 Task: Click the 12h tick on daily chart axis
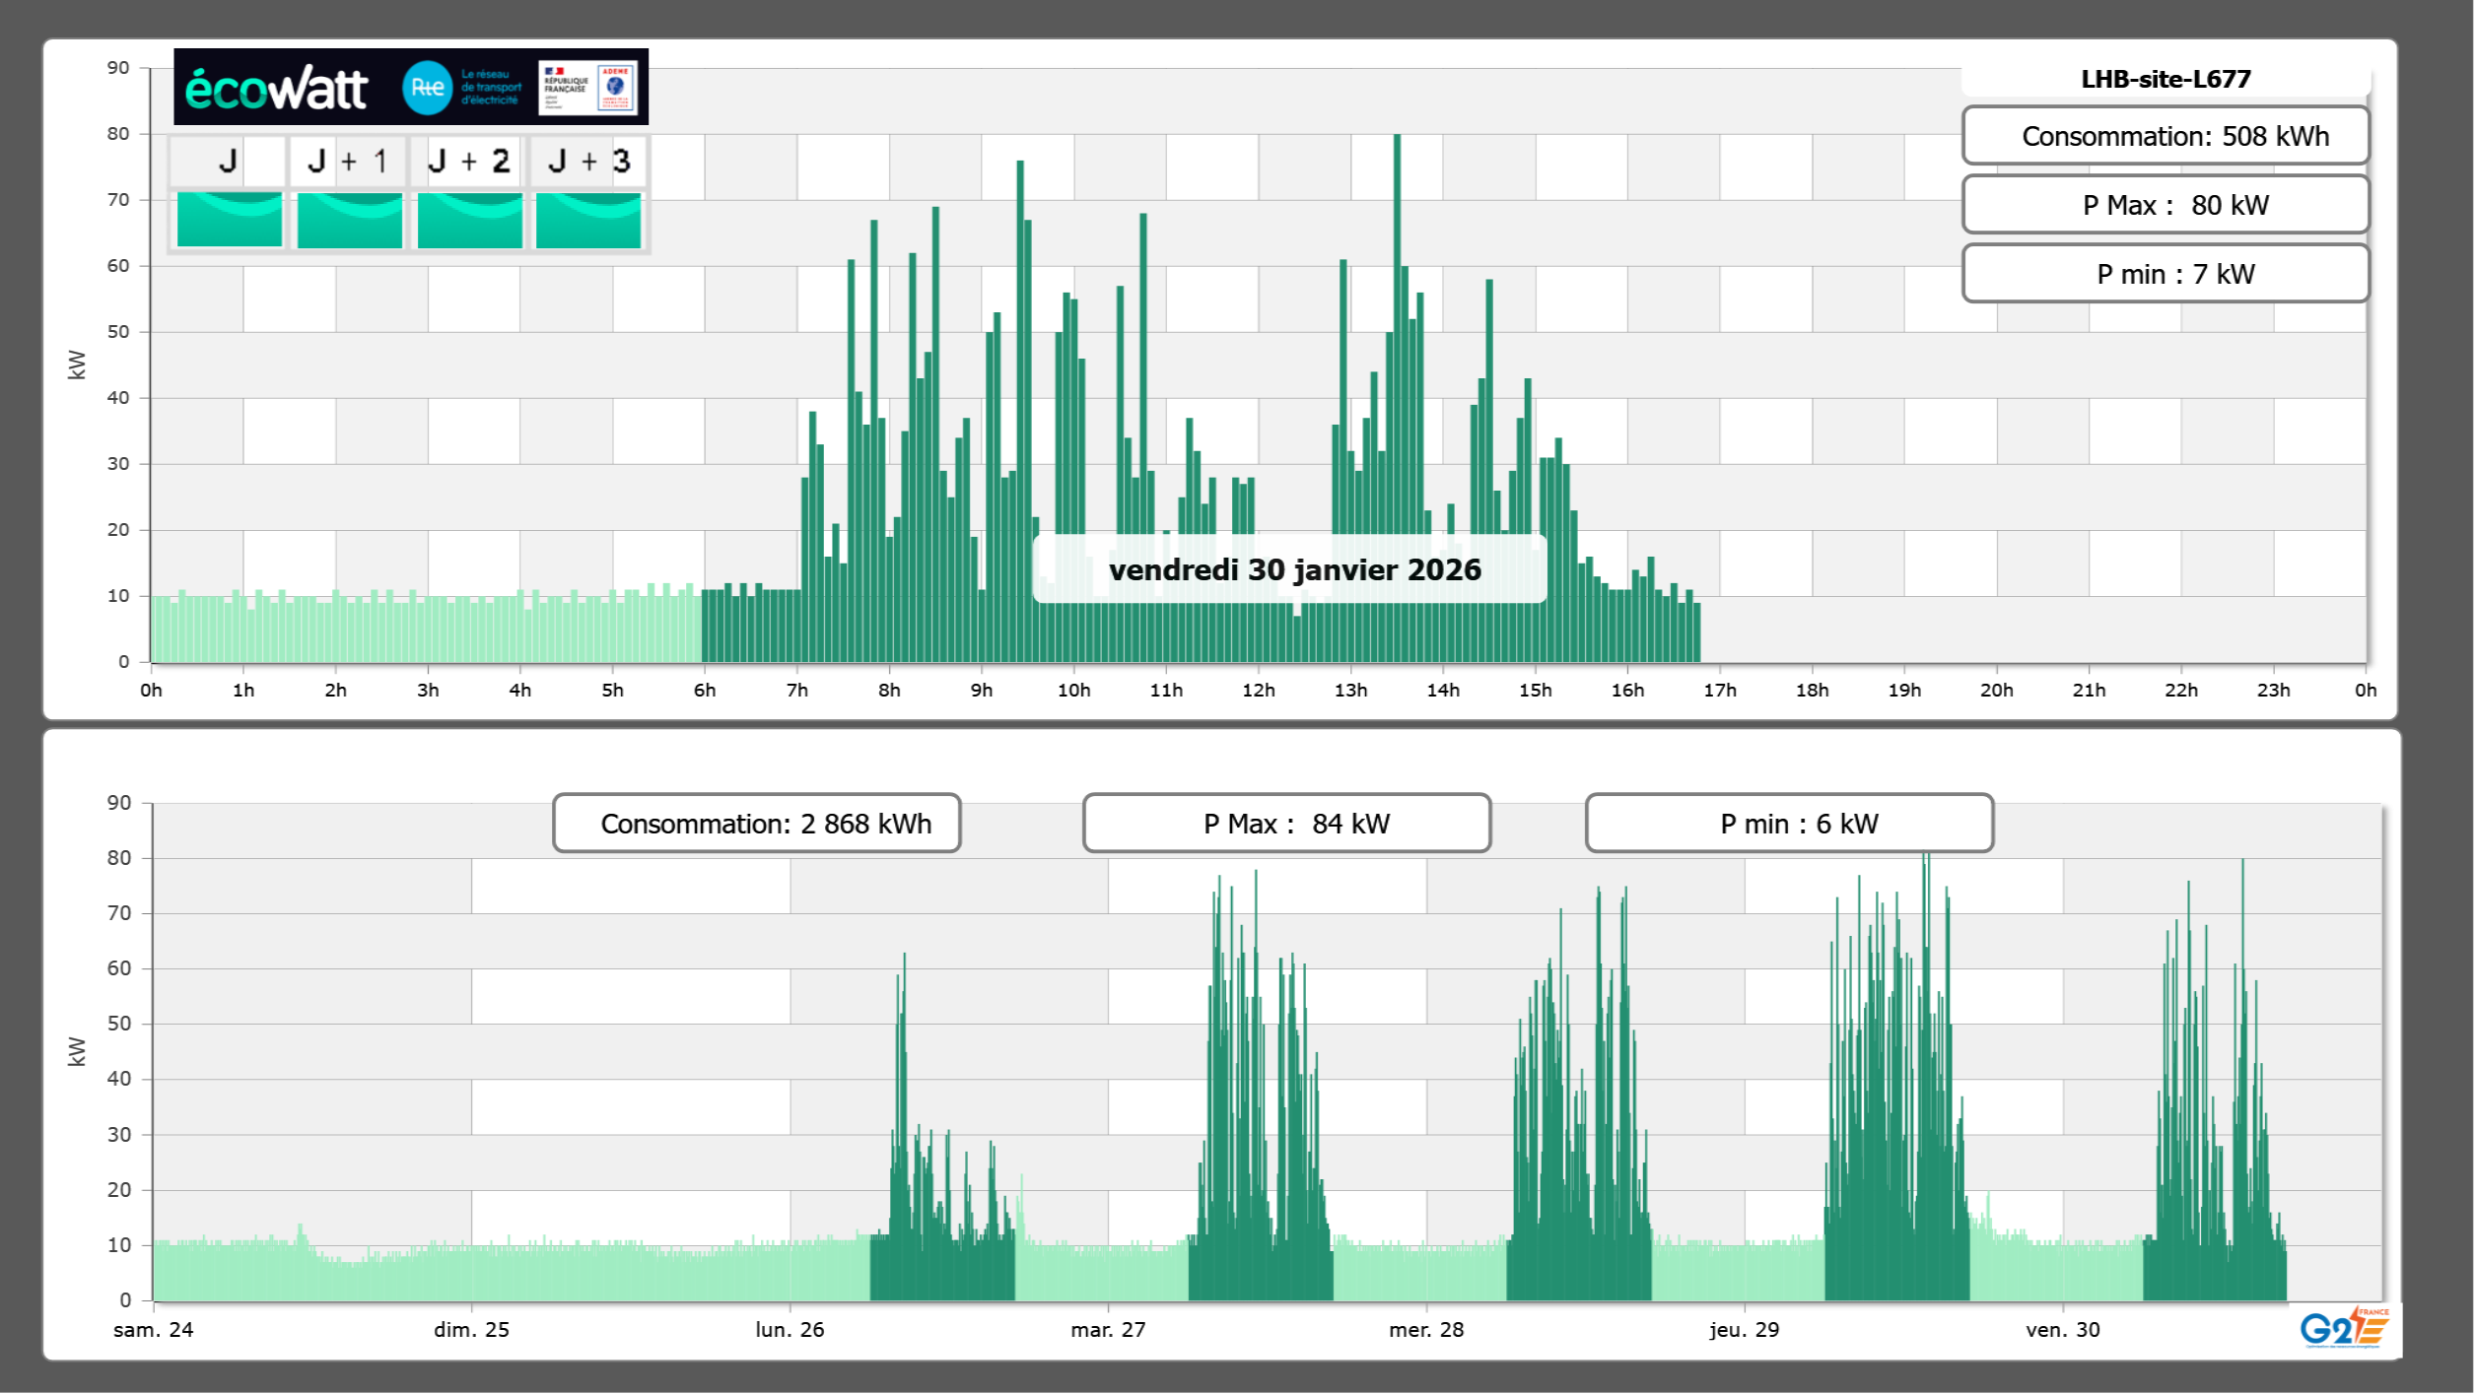[1258, 691]
